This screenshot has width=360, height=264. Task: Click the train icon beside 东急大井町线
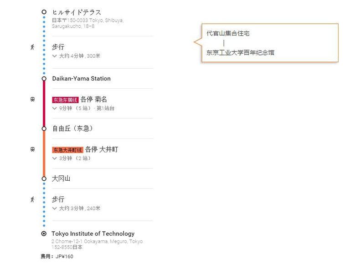(33, 149)
